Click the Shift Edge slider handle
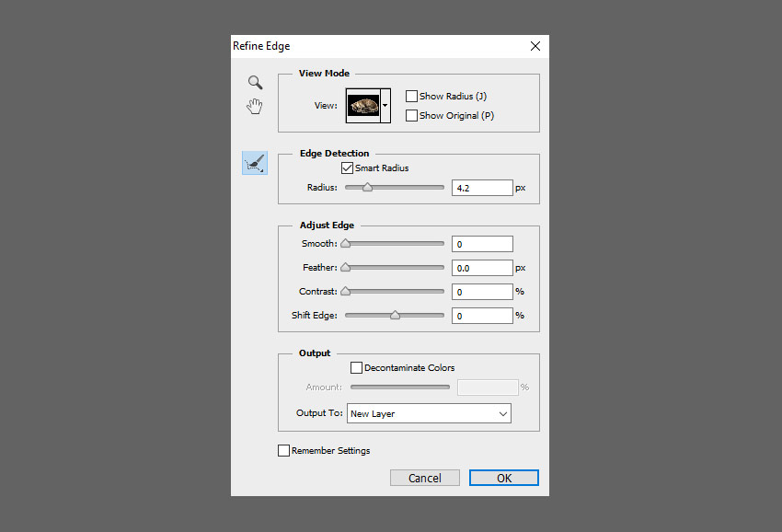This screenshot has height=532, width=782. click(395, 315)
